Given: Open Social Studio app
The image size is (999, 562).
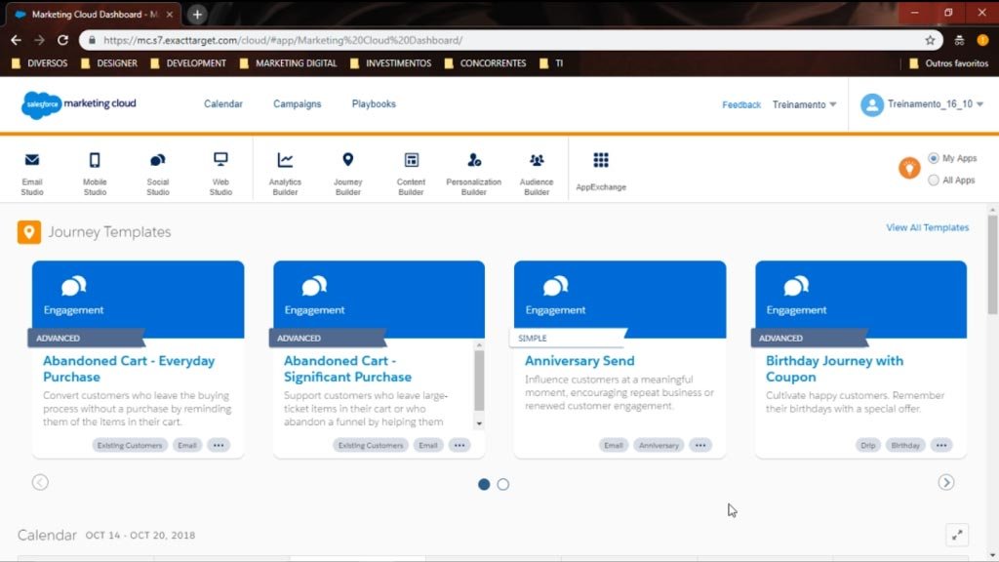Looking at the screenshot, I should coord(158,173).
